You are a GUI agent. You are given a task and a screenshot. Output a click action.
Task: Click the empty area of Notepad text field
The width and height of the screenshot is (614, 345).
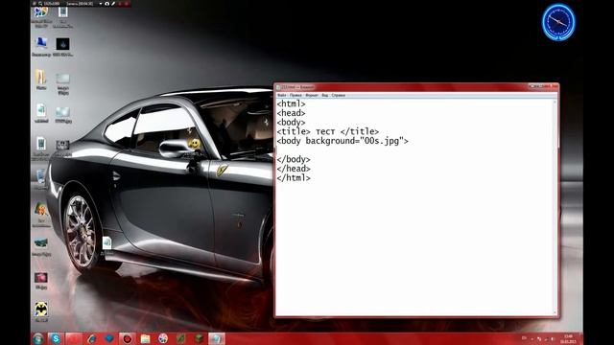tap(414, 250)
